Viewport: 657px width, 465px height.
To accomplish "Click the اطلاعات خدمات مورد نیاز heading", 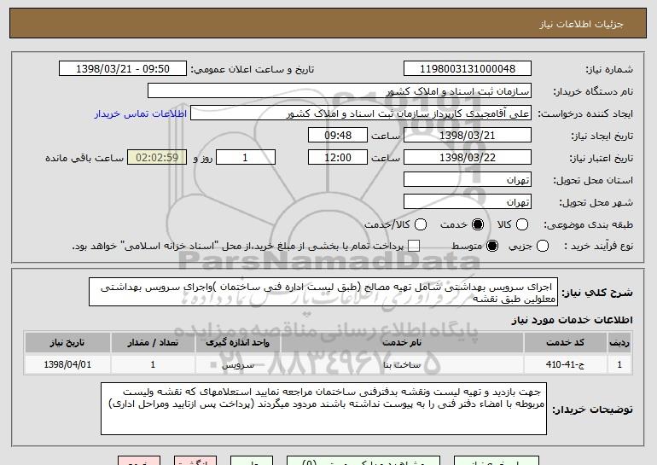I will (x=572, y=320).
